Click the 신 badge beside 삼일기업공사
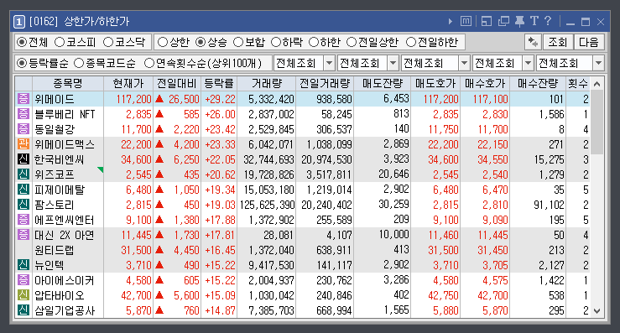 pyautogui.click(x=23, y=310)
